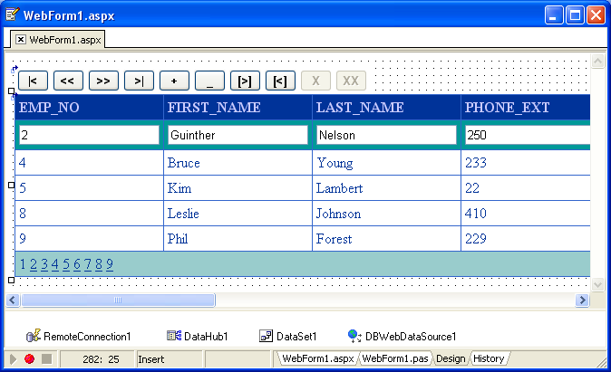
Task: Click the gray stop macro square
Action: click(x=46, y=359)
